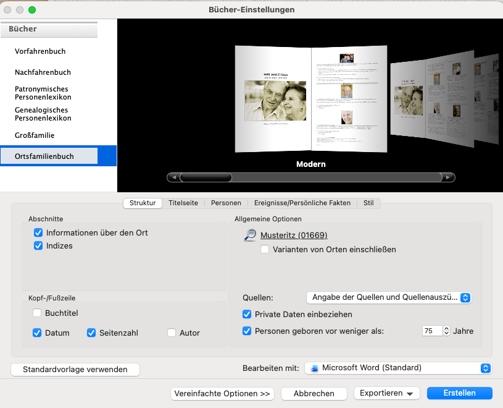The image size is (503, 408).
Task: Enable Varianten von Orten einschließen
Action: pyautogui.click(x=265, y=249)
